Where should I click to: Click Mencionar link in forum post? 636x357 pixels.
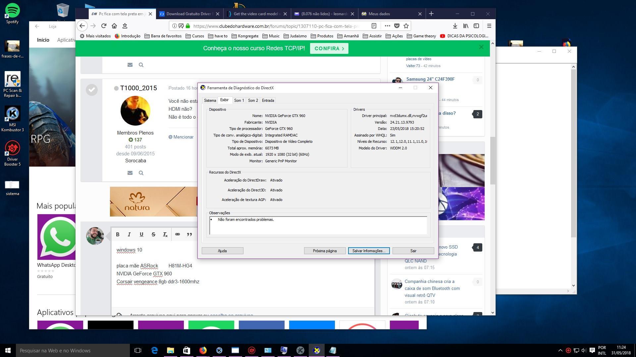coord(181,137)
